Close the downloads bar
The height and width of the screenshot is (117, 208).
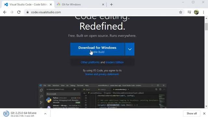pos(204,113)
